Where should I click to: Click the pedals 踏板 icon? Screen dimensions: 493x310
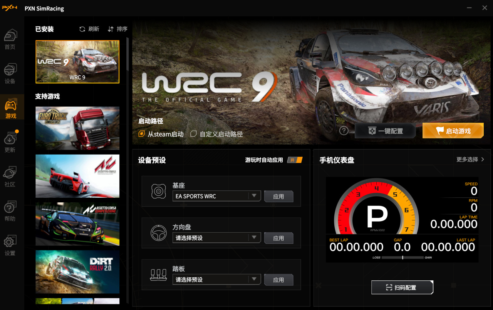tap(158, 275)
